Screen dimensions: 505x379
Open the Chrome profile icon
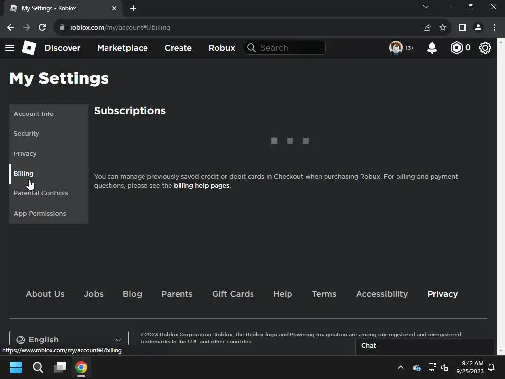pyautogui.click(x=478, y=28)
